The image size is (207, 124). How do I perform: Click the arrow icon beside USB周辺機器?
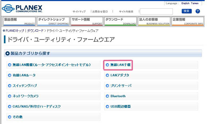tap(107, 107)
